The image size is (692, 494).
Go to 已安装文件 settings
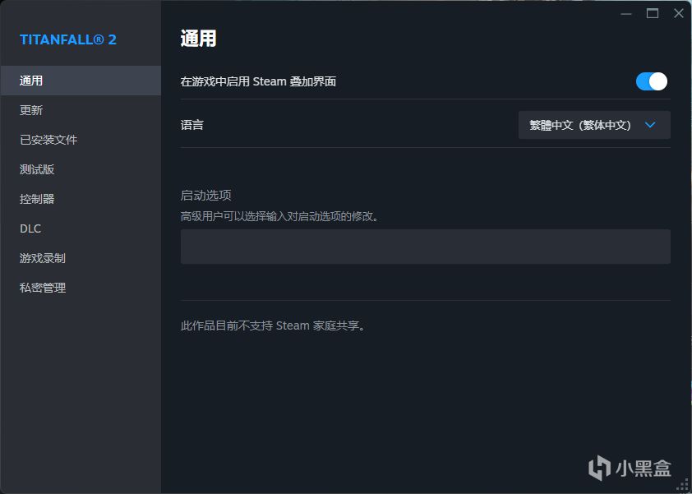(x=81, y=140)
